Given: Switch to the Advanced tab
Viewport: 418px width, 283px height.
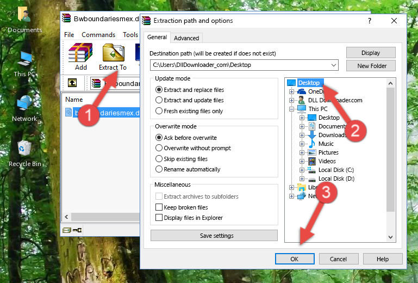Looking at the screenshot, I should click(186, 38).
